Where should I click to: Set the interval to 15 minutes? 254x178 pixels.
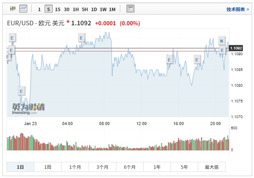click(x=58, y=9)
